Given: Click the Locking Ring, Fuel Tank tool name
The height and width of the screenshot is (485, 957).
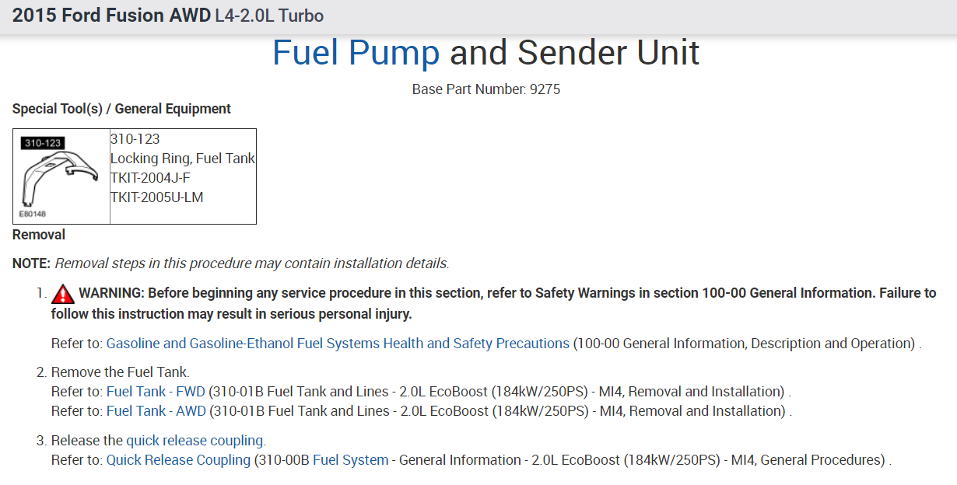Looking at the screenshot, I should click(x=183, y=159).
